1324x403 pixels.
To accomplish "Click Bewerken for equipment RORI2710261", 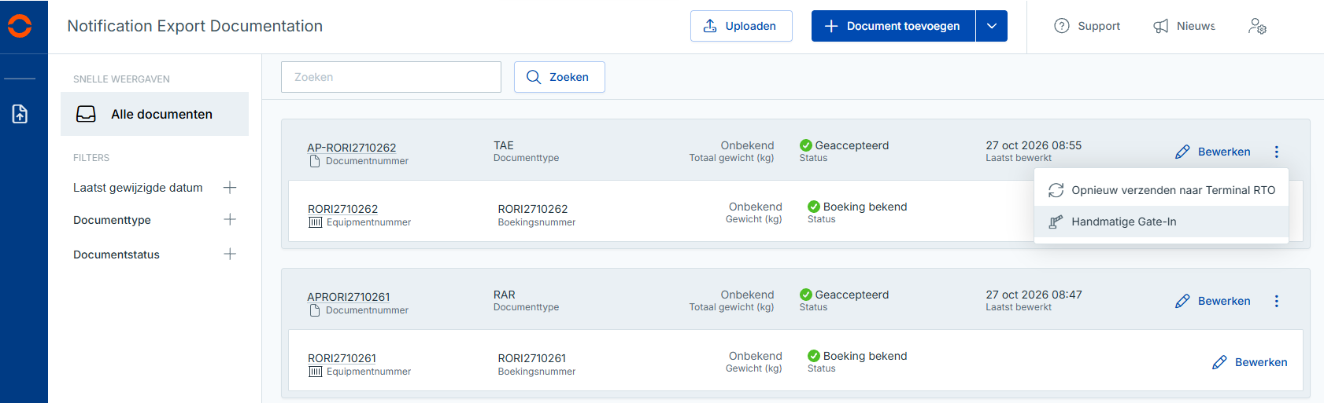I will [1250, 362].
